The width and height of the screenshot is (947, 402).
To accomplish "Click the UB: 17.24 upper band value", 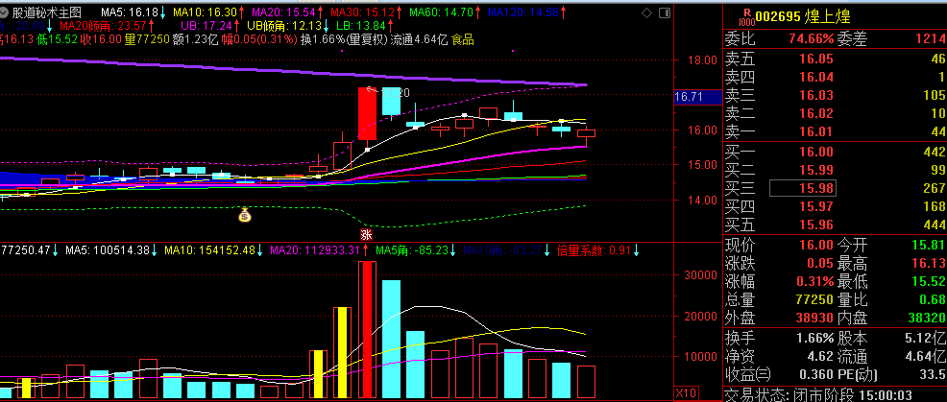I will 215,26.
